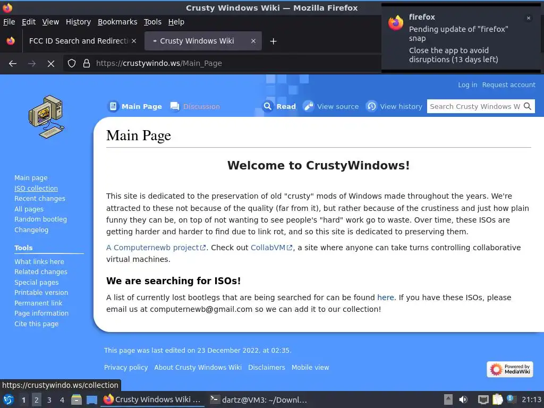Open Page information link
Screen dimensions: 544x408
[41, 313]
